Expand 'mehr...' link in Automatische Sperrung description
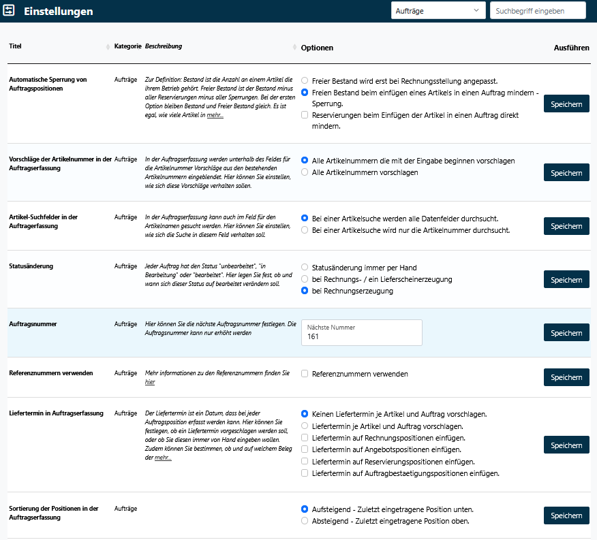597x540 pixels. 215,115
